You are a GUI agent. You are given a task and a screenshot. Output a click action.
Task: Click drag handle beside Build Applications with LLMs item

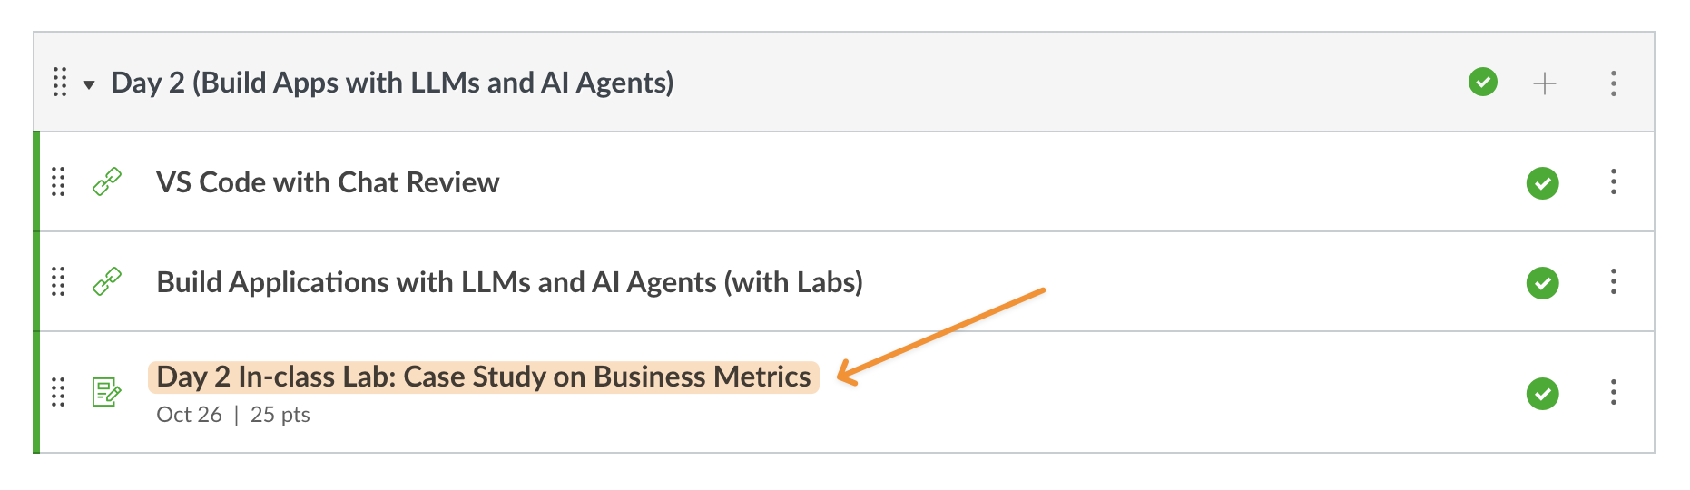click(58, 282)
